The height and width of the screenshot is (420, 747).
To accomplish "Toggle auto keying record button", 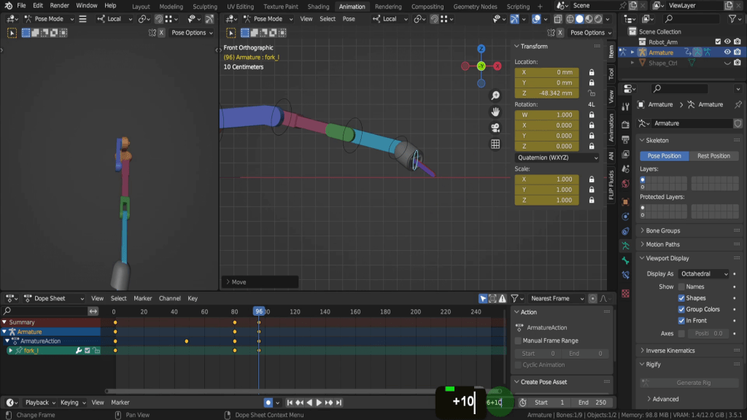I will click(269, 402).
